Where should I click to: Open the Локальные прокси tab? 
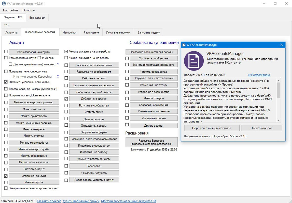click(118, 32)
